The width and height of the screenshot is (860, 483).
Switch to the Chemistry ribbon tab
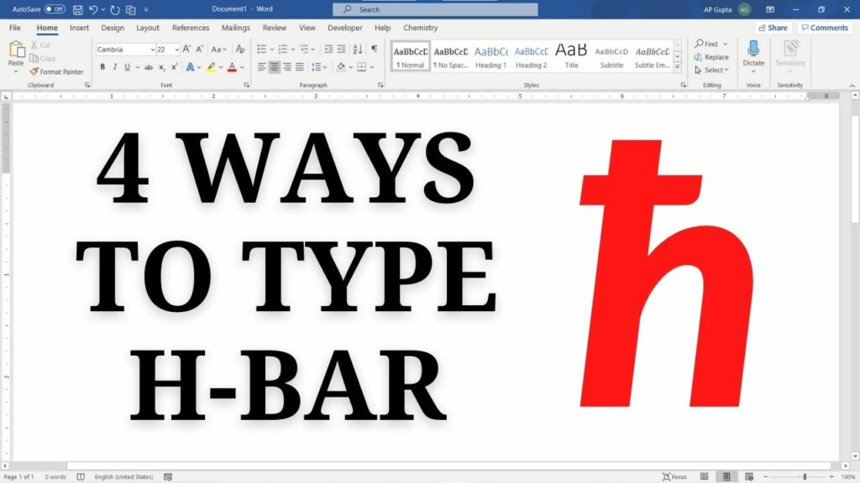pyautogui.click(x=420, y=27)
